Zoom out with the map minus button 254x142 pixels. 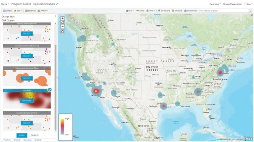(x=63, y=27)
